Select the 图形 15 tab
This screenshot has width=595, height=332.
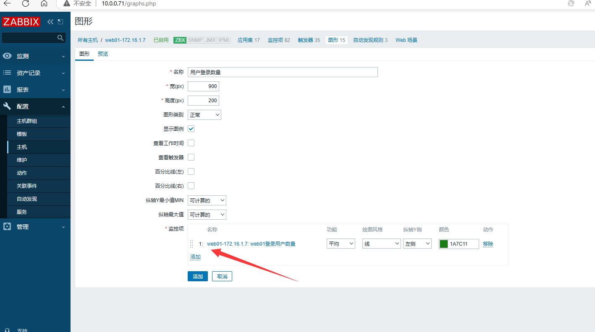336,40
